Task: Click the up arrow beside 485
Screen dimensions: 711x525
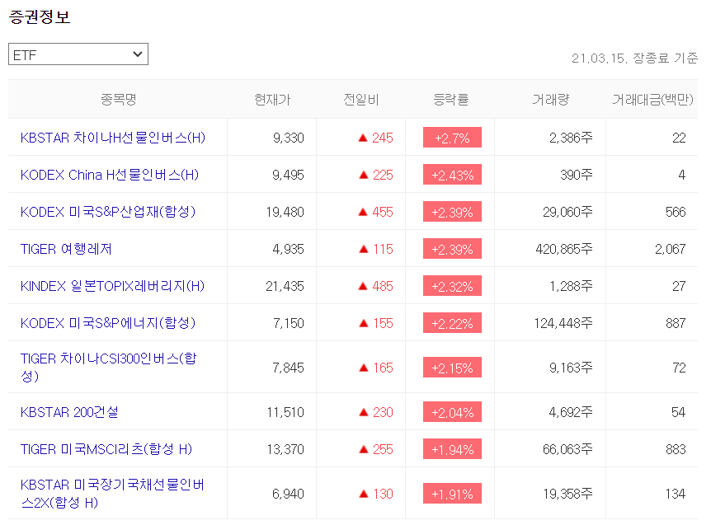Action: click(363, 287)
